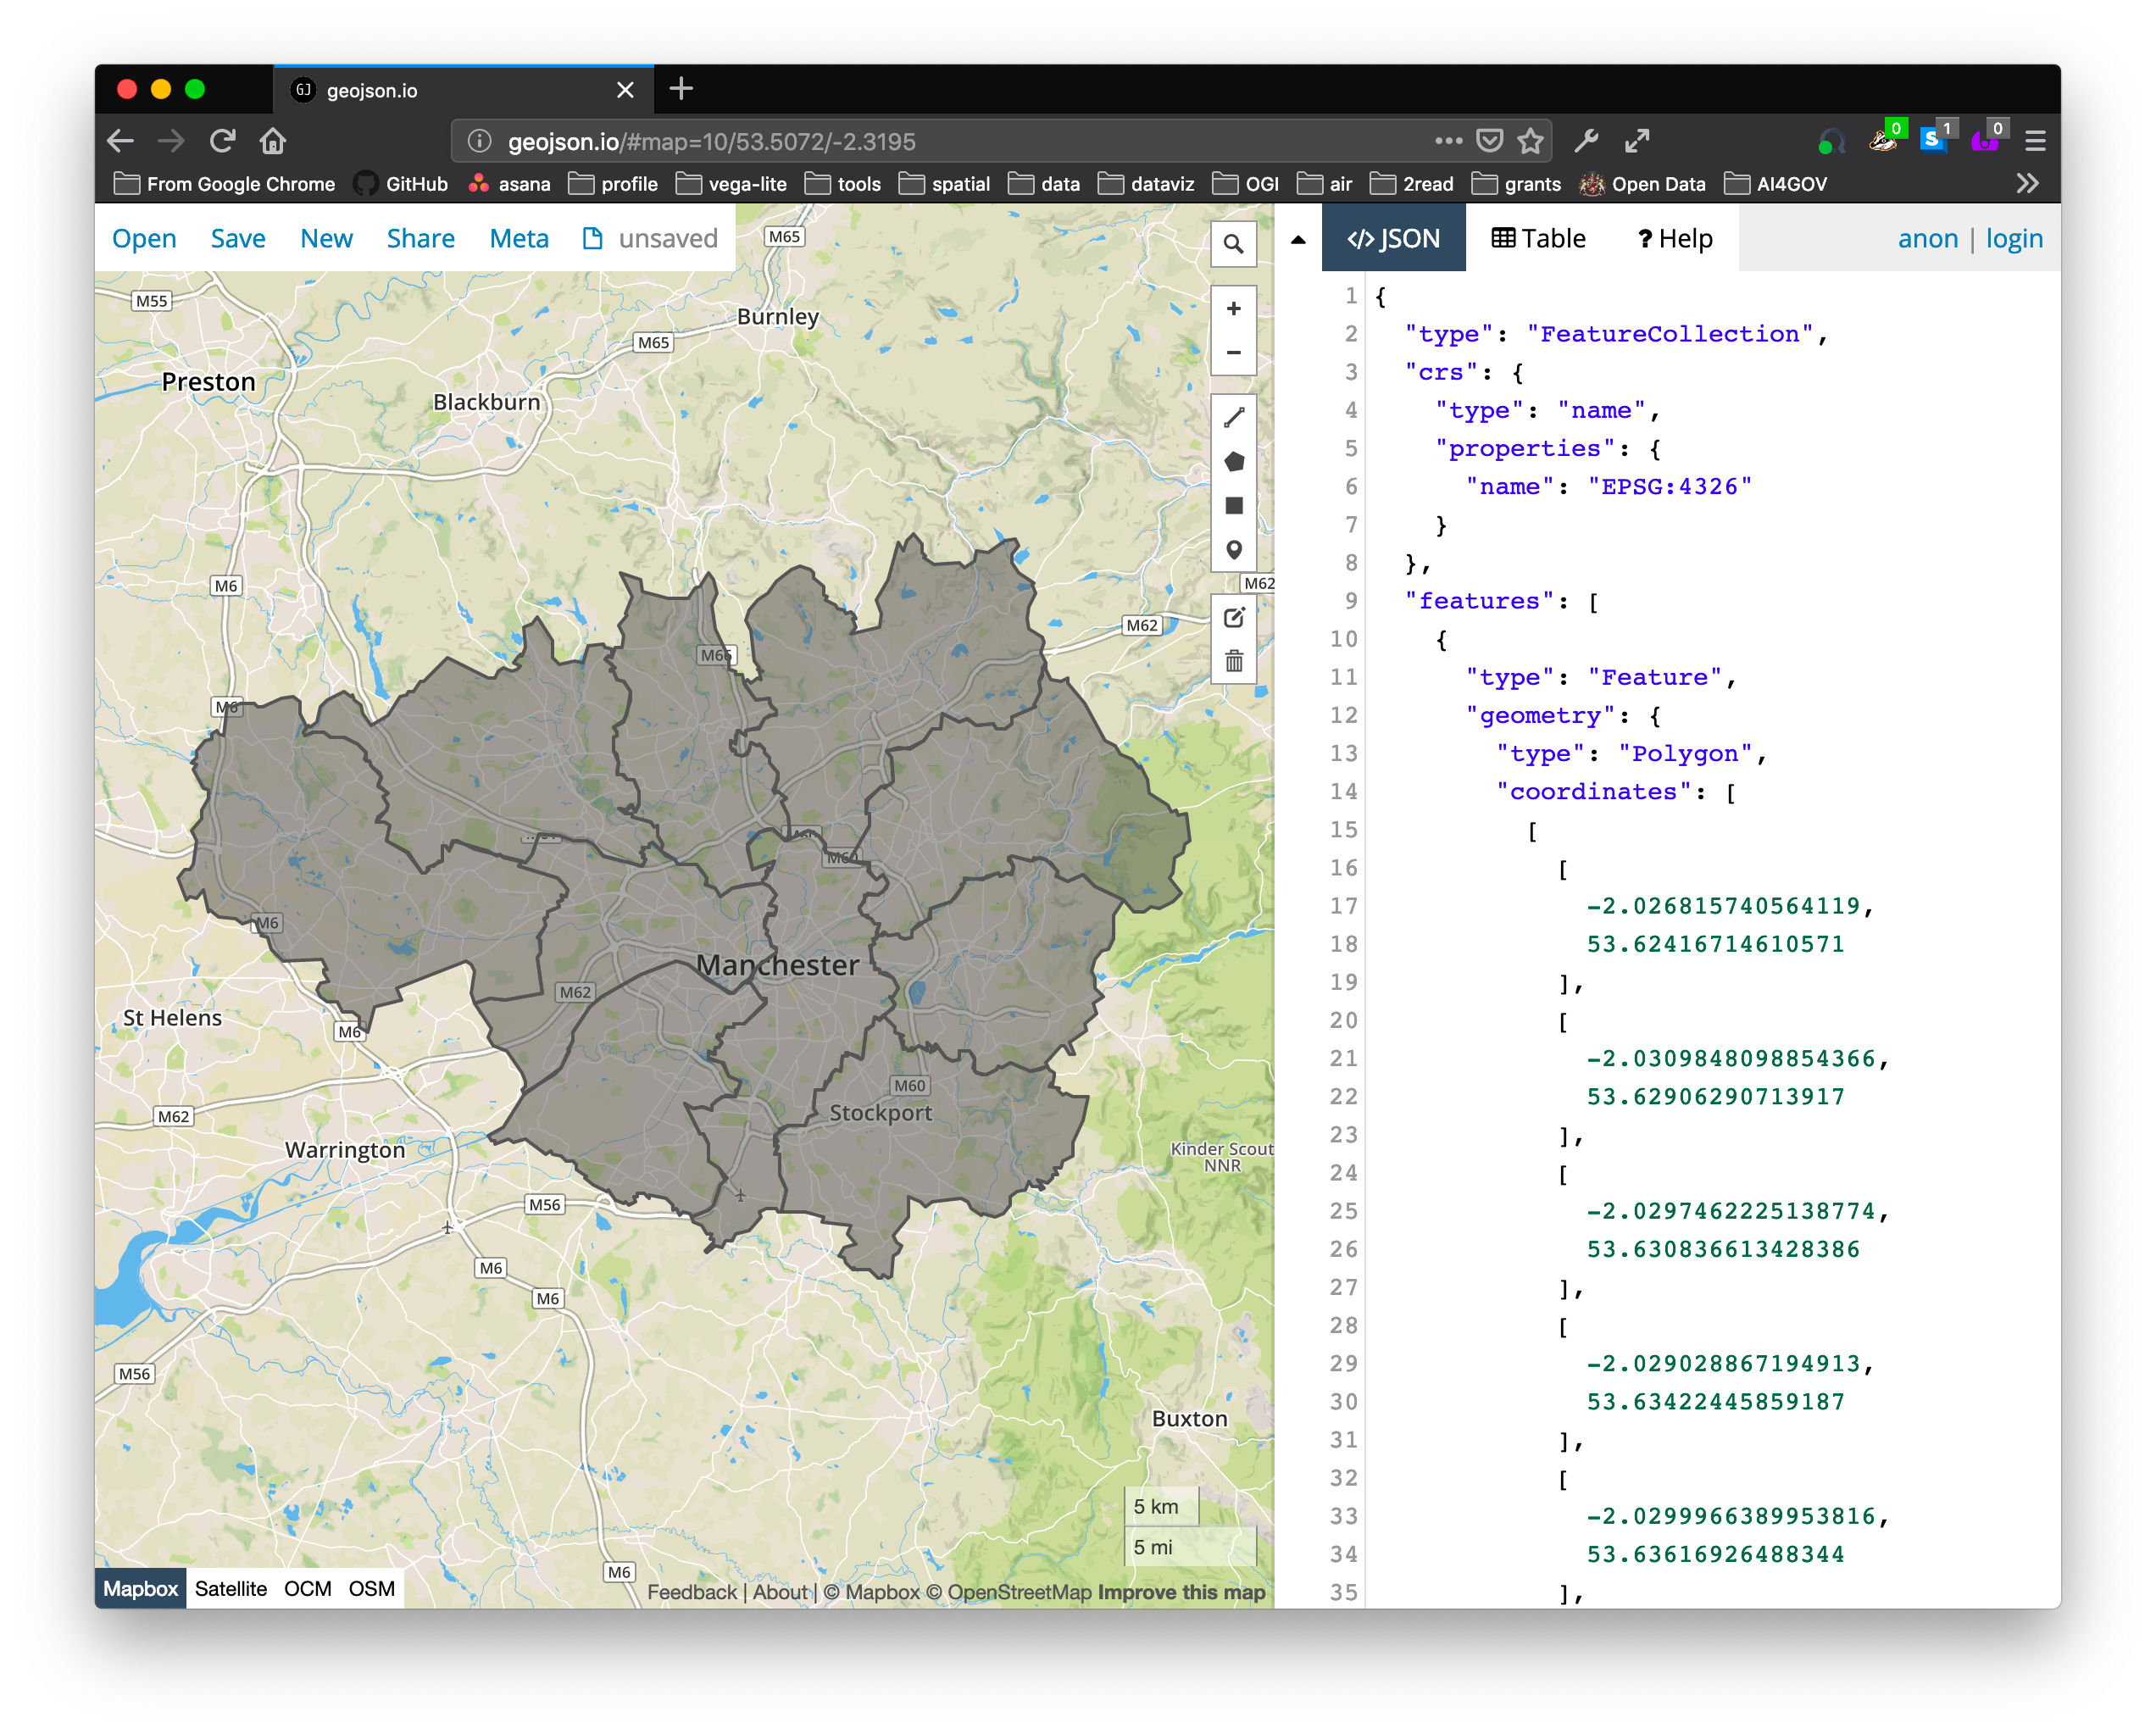This screenshot has width=2156, height=1734.
Task: Open the map search magnifier
Action: click(1233, 244)
